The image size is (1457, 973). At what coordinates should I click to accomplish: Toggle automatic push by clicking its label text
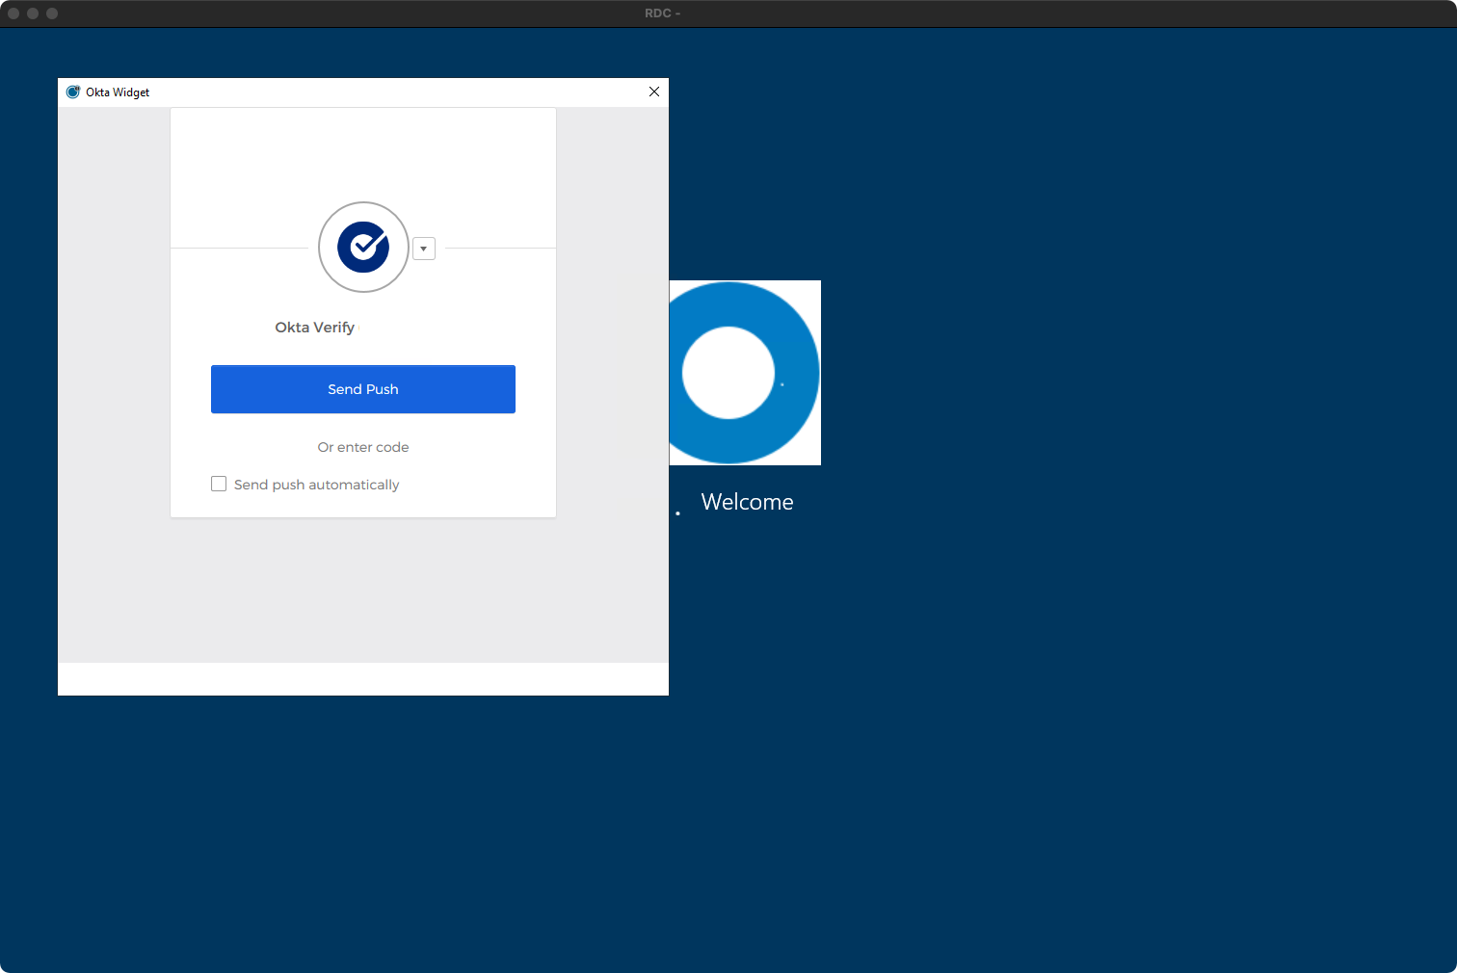tap(316, 485)
